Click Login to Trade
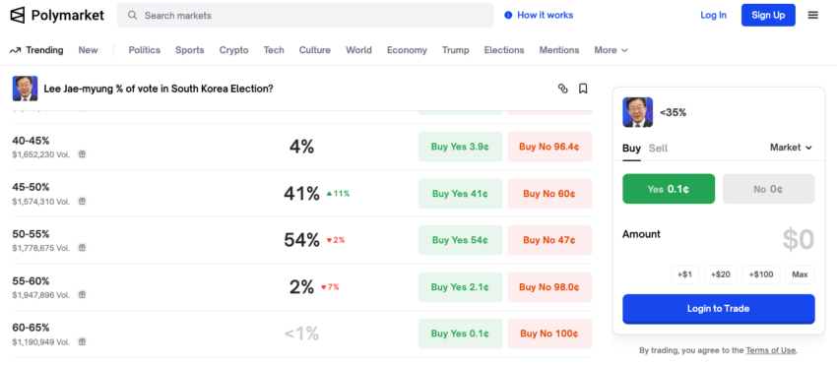This screenshot has width=837, height=365. [719, 309]
